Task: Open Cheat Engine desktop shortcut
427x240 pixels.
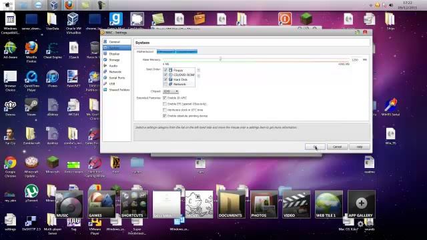Action: [53, 51]
